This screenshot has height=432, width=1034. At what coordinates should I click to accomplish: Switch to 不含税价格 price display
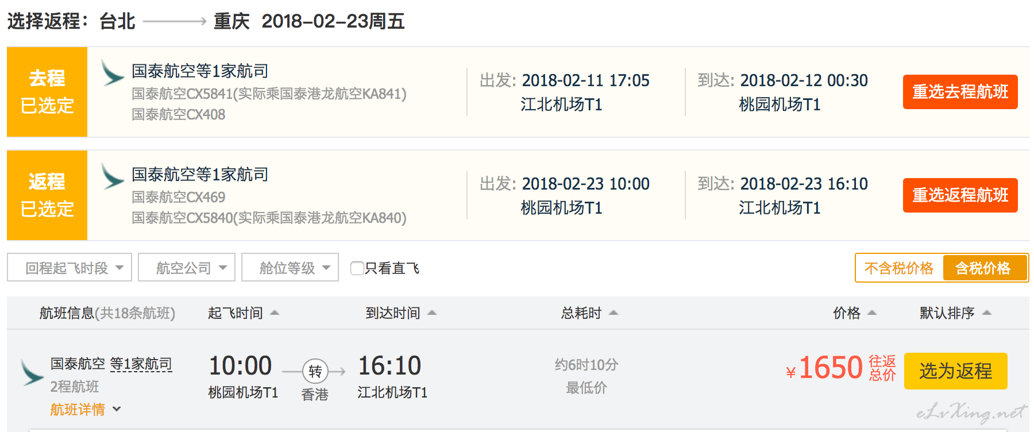click(x=899, y=268)
